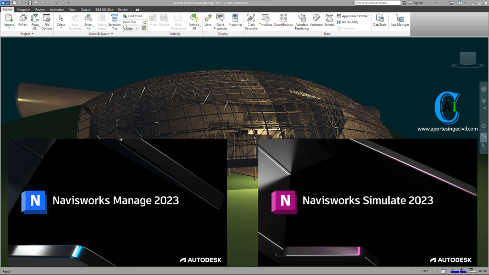Click the Append tool
The height and width of the screenshot is (275, 489).
click(8, 21)
